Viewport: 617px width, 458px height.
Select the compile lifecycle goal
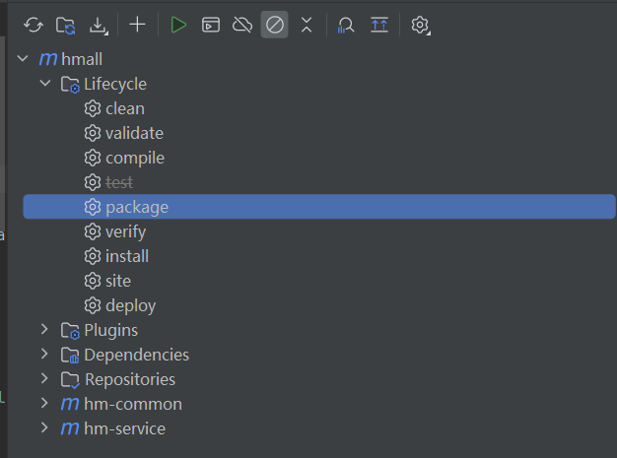click(134, 158)
